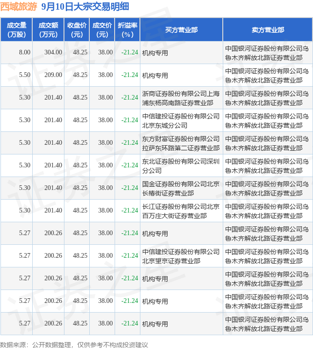313x349 pixels.
Task: Click the 9月10日大宗交易明细 heading
Action: (x=85, y=6)
